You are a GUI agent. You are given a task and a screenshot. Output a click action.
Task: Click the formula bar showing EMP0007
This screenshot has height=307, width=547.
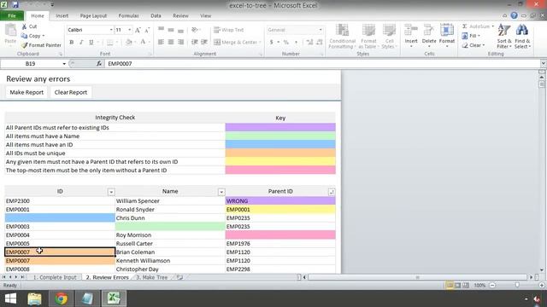click(323, 64)
